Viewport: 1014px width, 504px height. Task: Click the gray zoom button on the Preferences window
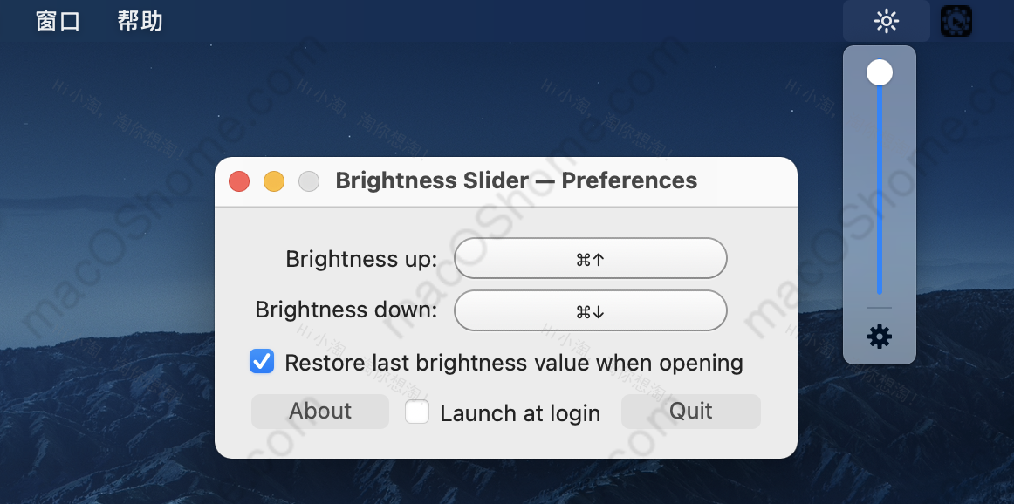[x=309, y=180]
